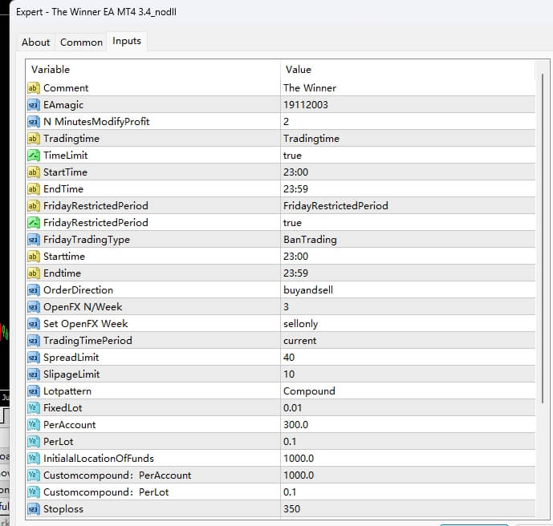This screenshot has width=553, height=526.
Task: Click the integer icon beside SpreadLimit
Action: point(34,358)
